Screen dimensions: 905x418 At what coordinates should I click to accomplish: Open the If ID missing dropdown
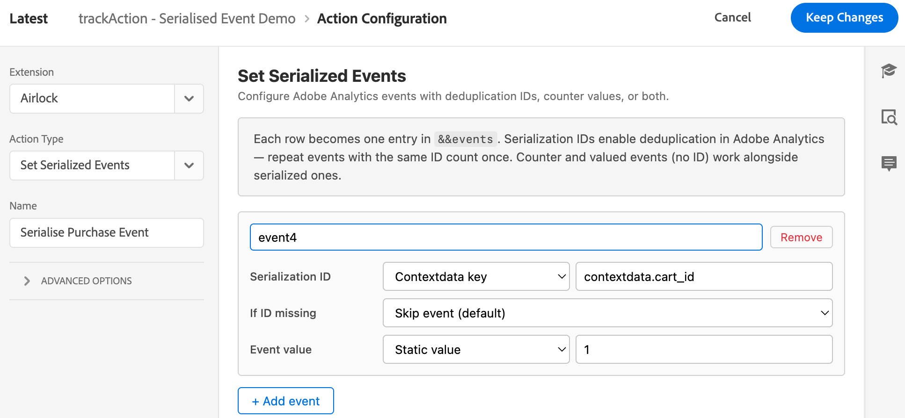pos(608,313)
